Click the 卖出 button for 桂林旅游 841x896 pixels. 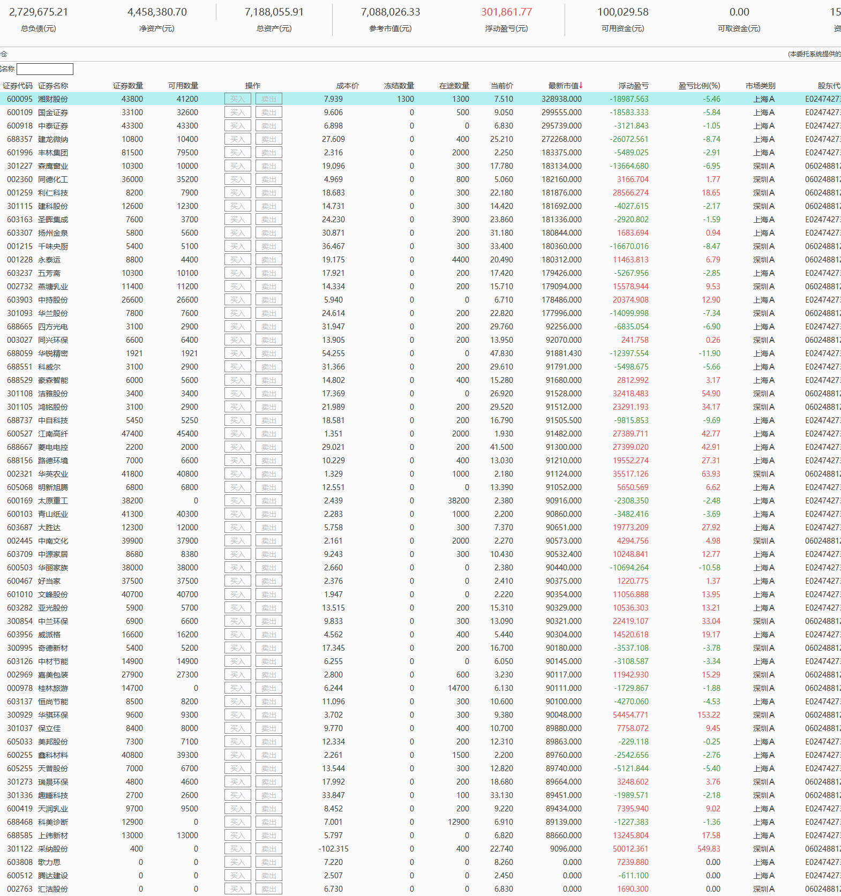tap(269, 688)
